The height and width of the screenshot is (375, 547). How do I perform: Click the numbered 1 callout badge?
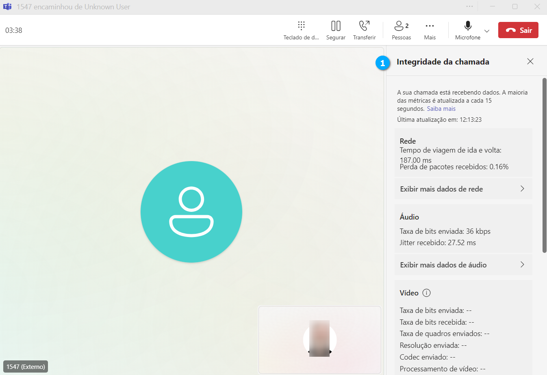tap(382, 63)
